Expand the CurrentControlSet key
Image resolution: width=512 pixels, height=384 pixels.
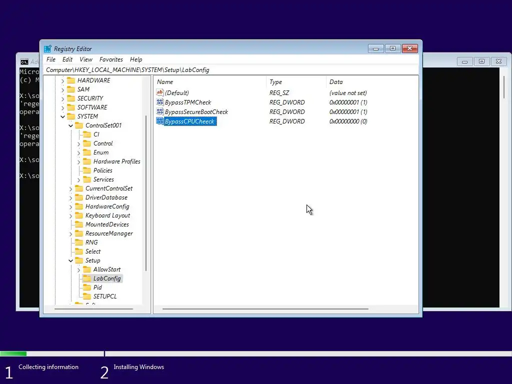click(x=70, y=188)
